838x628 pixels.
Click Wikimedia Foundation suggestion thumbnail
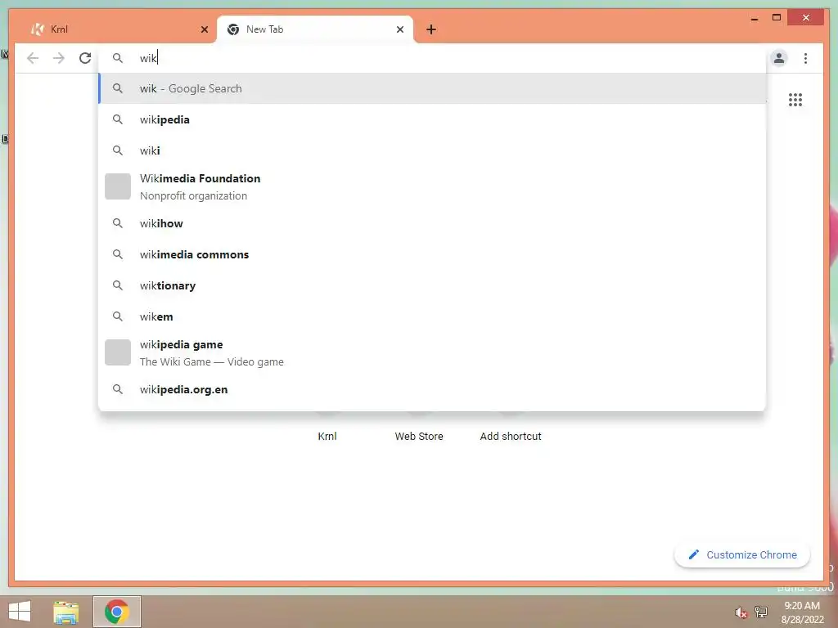click(x=118, y=186)
